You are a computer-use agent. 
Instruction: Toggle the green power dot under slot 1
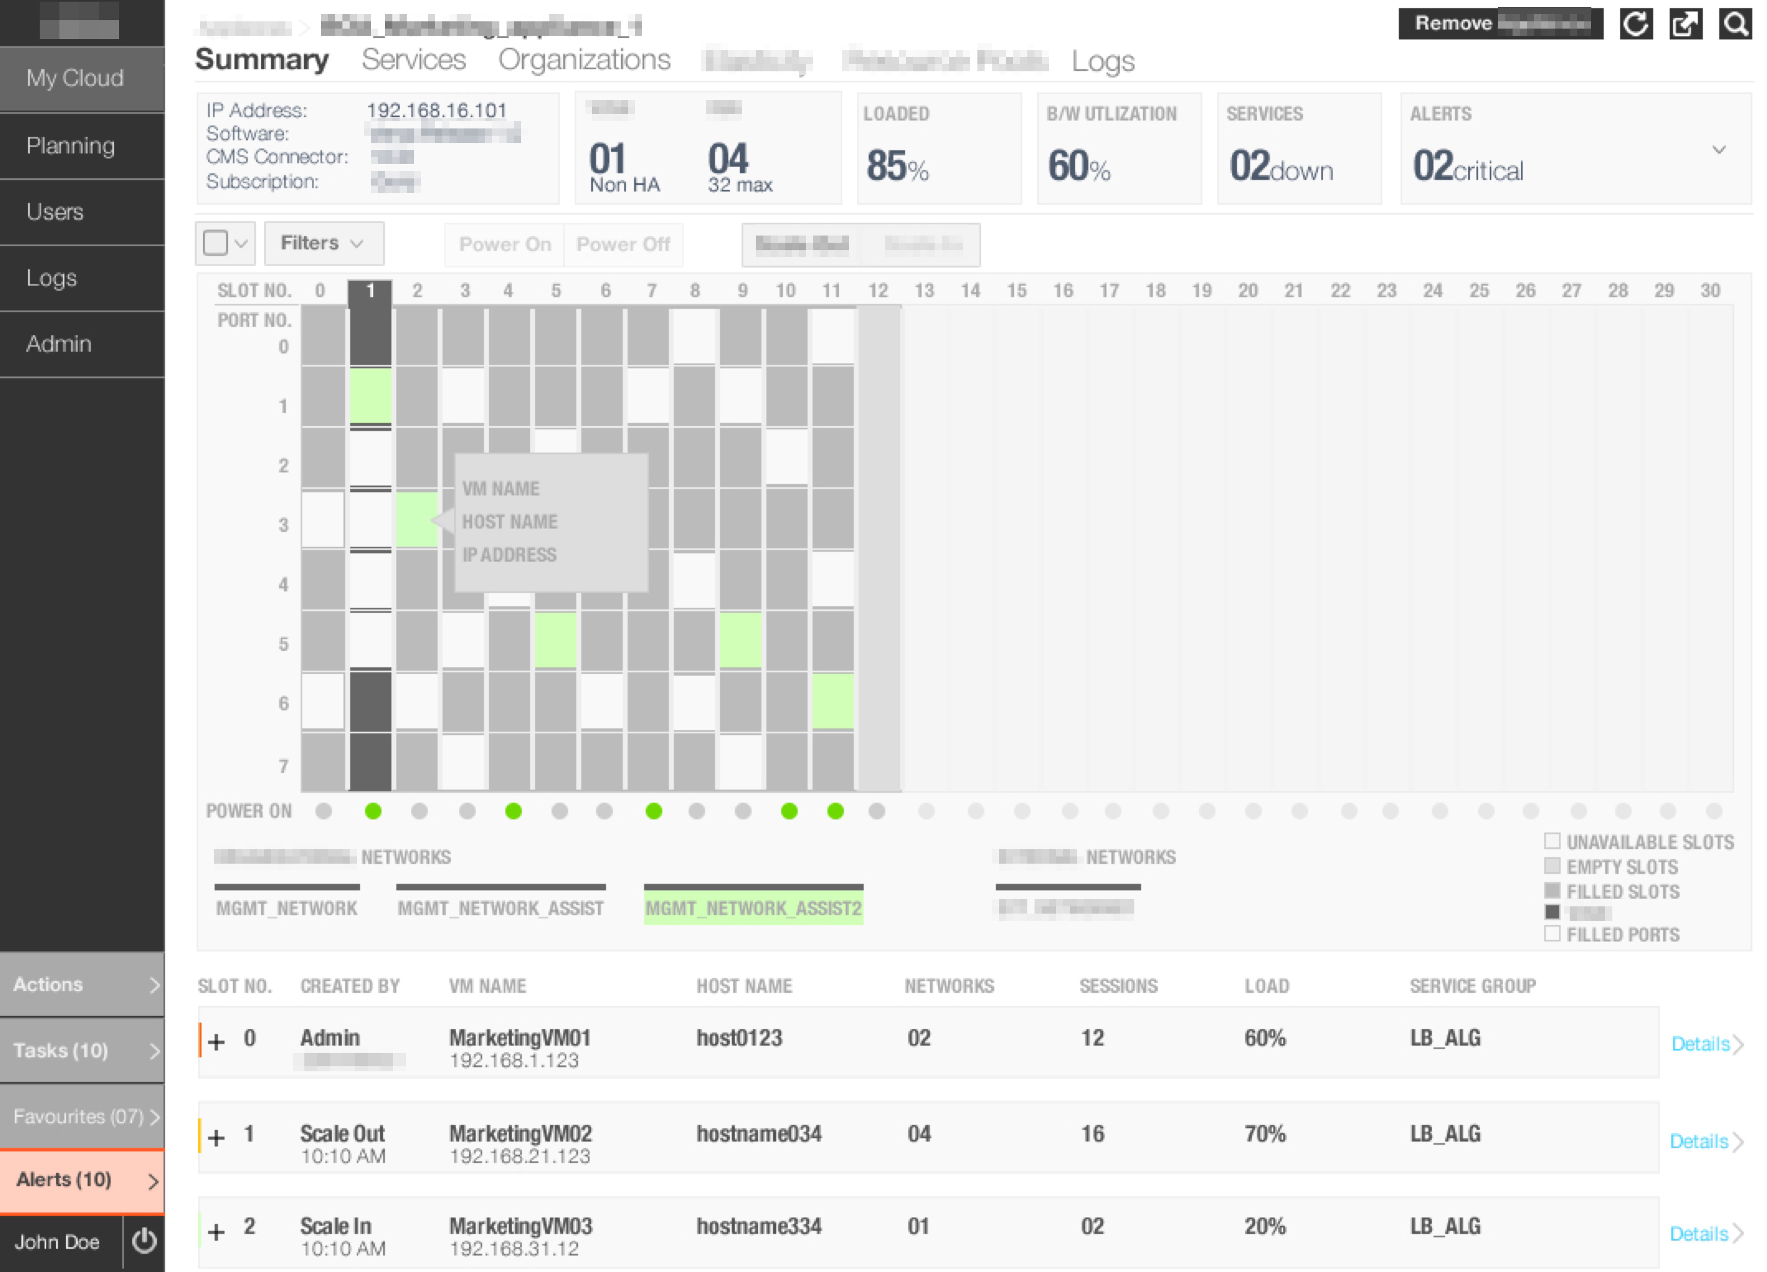click(x=373, y=810)
